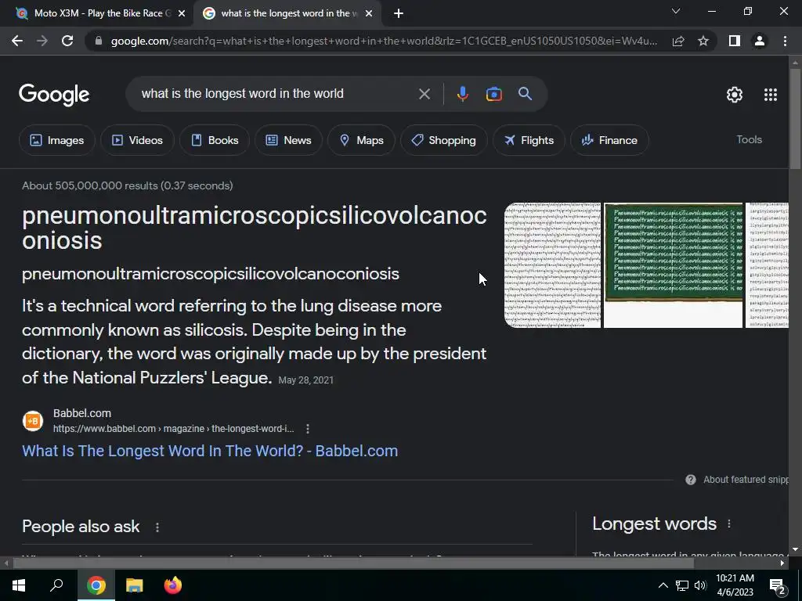Filter results by Videos
Image resolution: width=802 pixels, height=601 pixels.
tap(137, 140)
